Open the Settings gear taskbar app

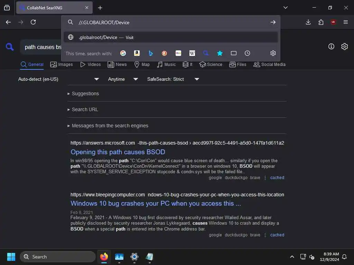click(x=134, y=257)
